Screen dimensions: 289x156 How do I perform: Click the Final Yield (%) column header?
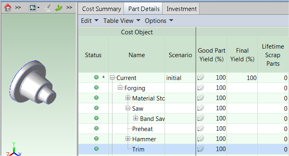[x=242, y=55]
